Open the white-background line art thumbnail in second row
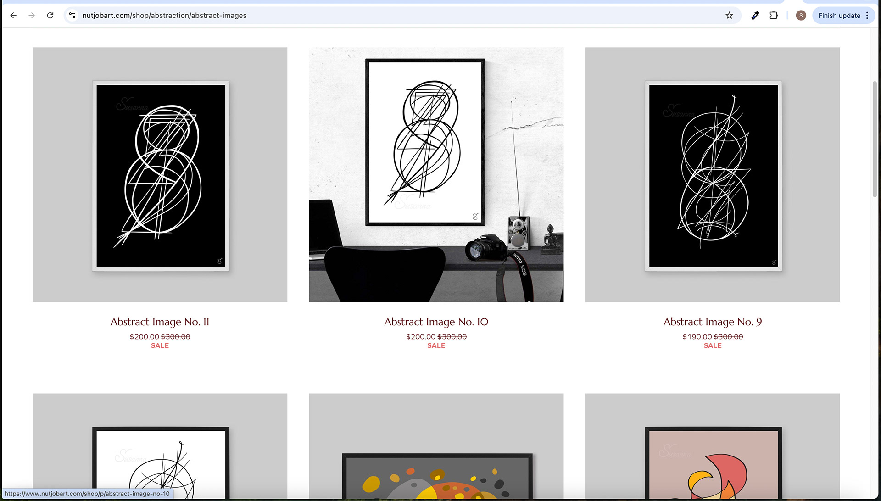The width and height of the screenshot is (881, 501). [160, 446]
